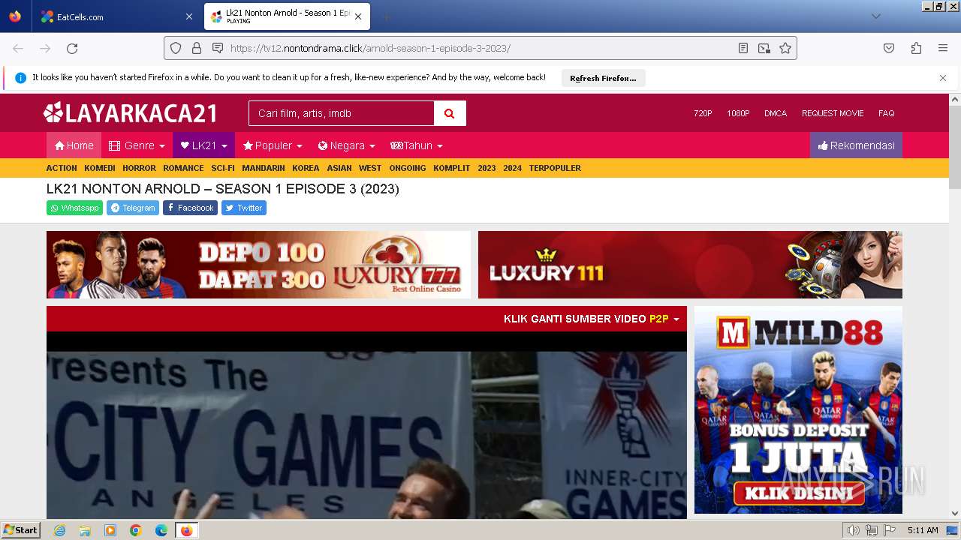Go to Home in navigation
Viewport: 961px width, 540px height.
click(x=74, y=145)
